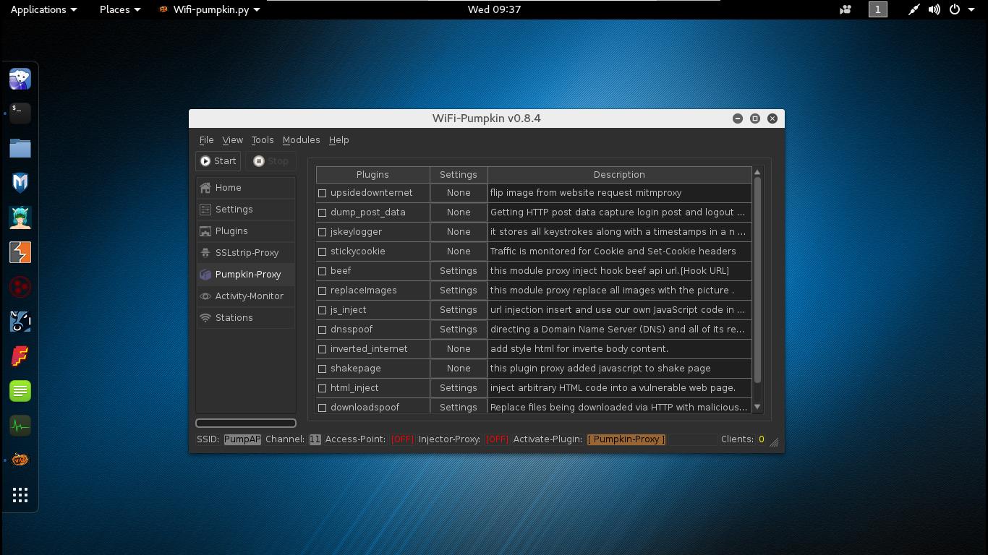The height and width of the screenshot is (555, 988).
Task: Show all applications grid
Action: click(20, 495)
